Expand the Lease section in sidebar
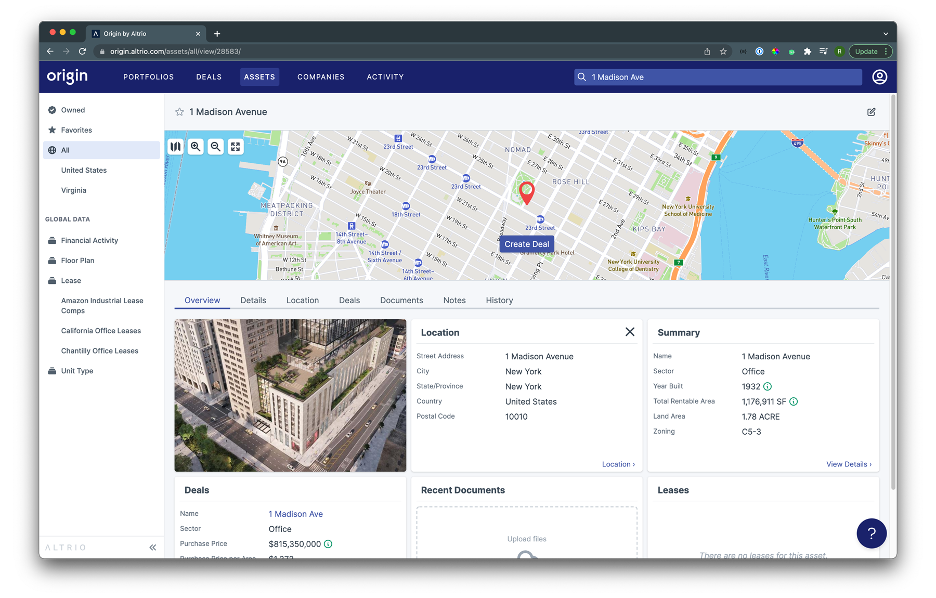 (x=71, y=280)
